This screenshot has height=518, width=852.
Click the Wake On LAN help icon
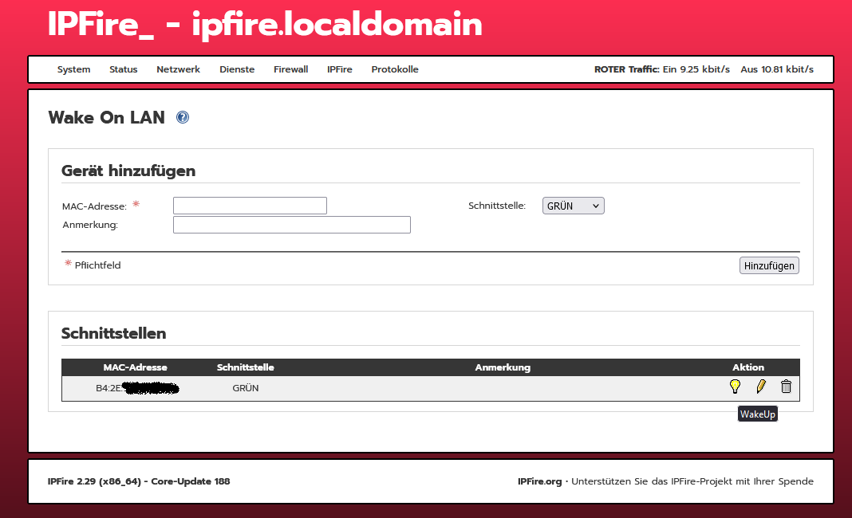point(183,117)
